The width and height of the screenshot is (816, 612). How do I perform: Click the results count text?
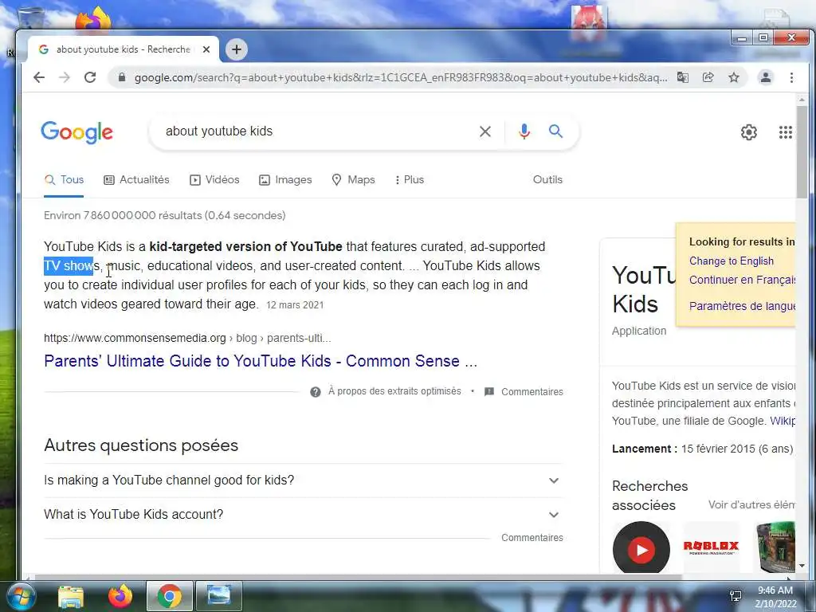click(x=164, y=215)
